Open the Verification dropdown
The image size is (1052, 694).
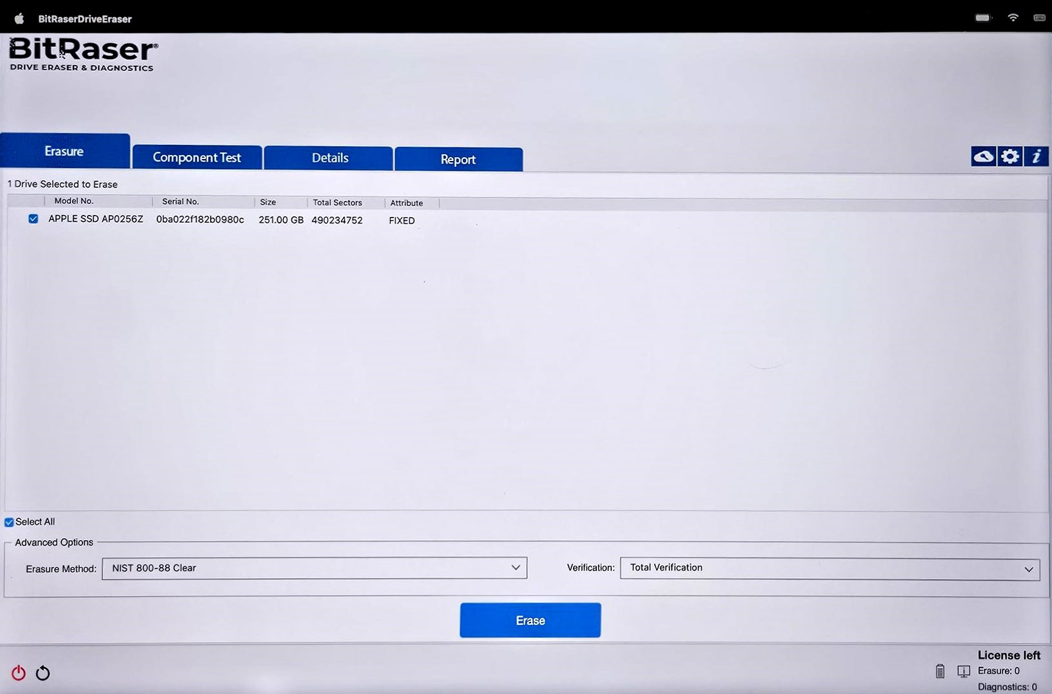point(830,568)
